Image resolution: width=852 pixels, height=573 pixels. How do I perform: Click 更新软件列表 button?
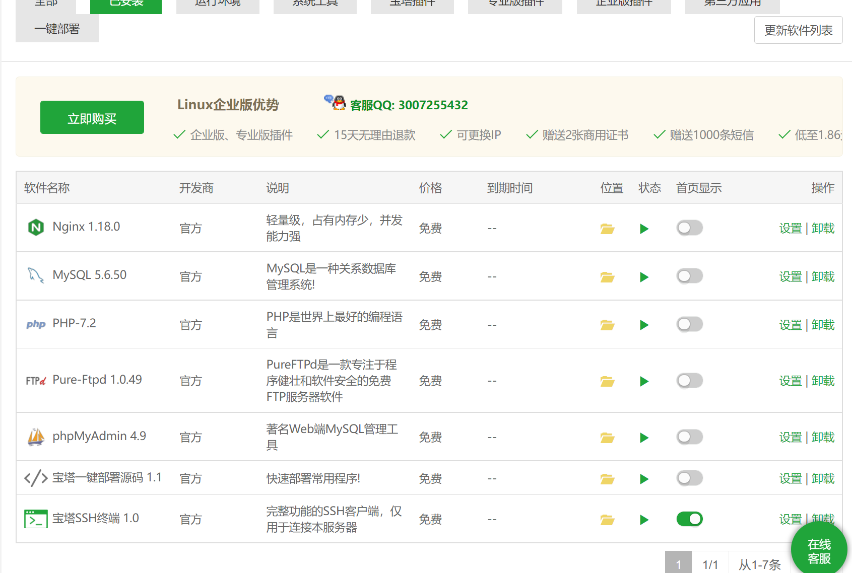pos(798,30)
